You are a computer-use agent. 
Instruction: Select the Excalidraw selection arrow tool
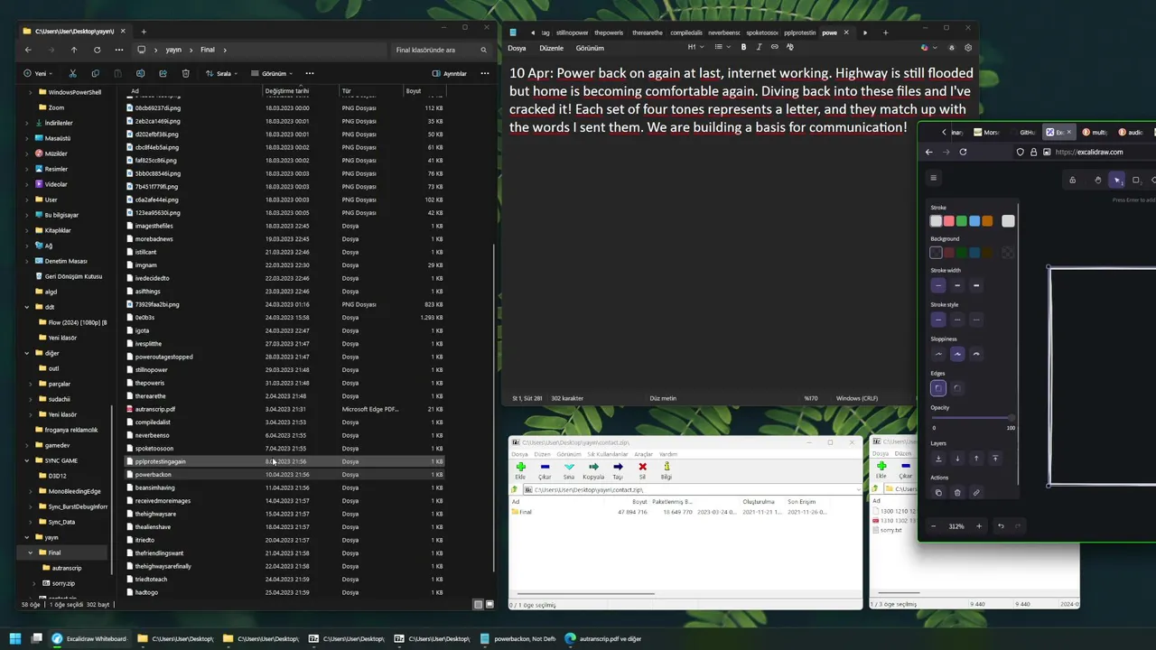coord(1117,180)
